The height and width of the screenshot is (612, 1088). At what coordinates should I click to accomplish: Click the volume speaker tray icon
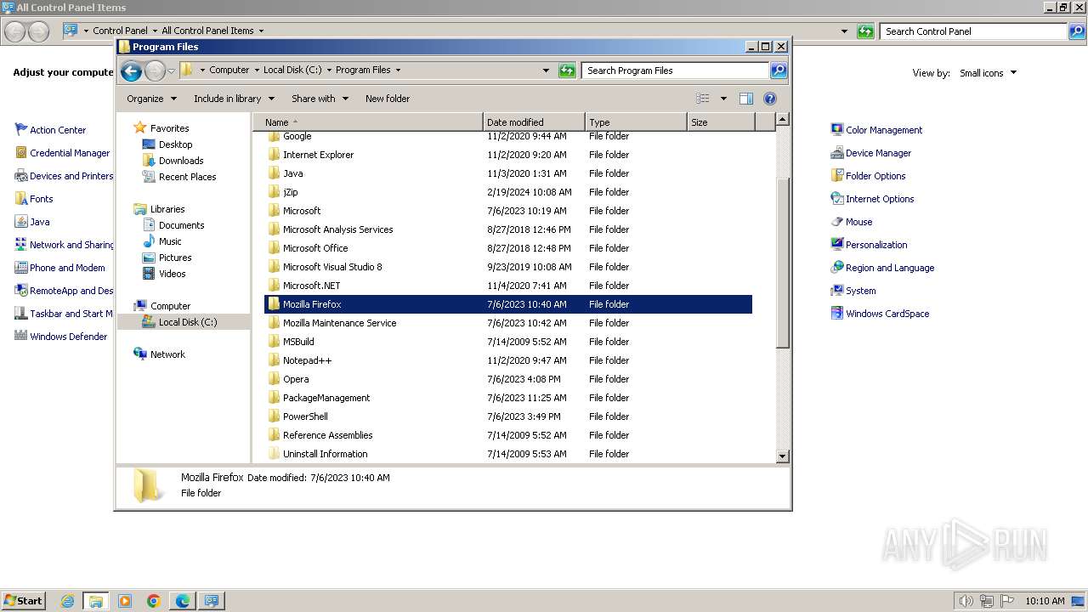click(966, 601)
